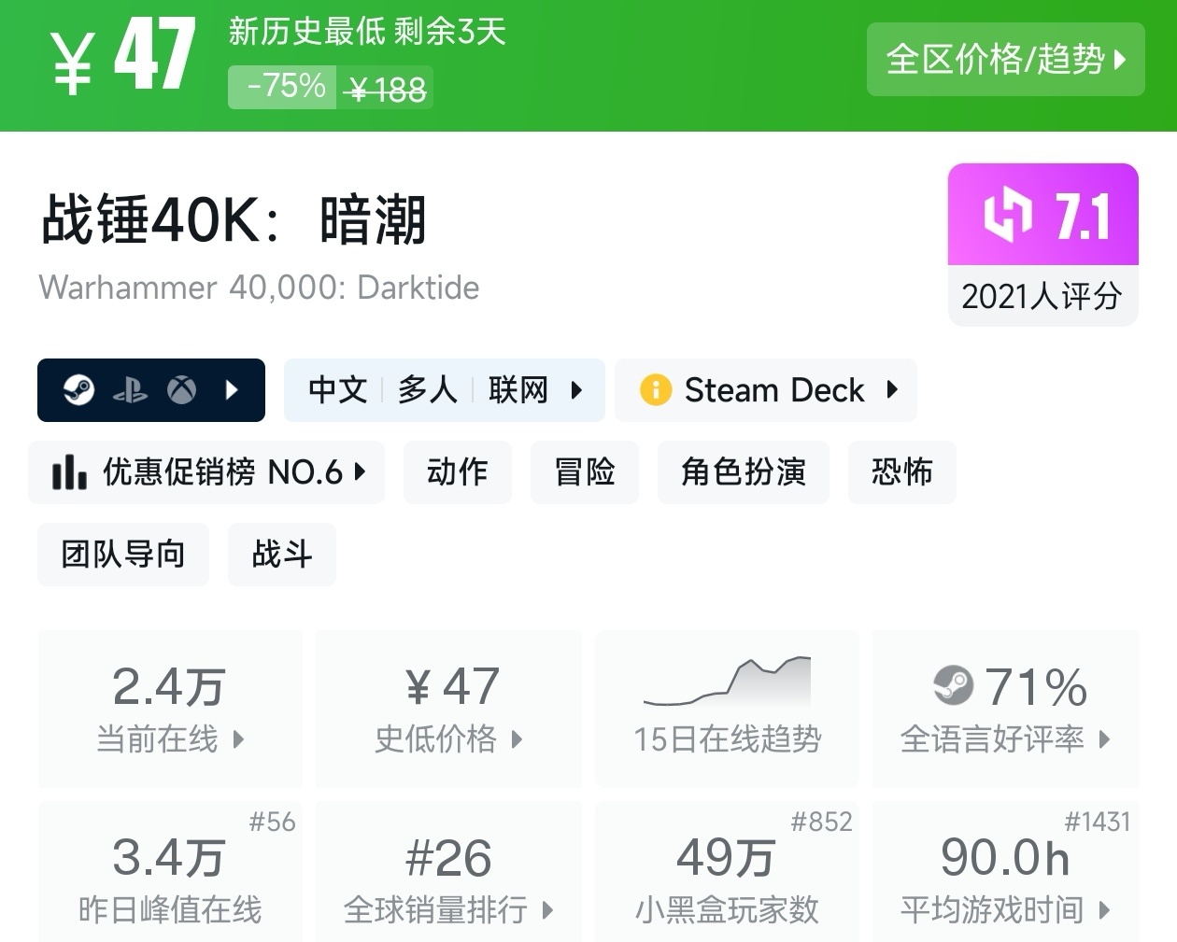Open the 优惠促销榜 NO.6 ranking
This screenshot has width=1177, height=942.
pos(206,472)
